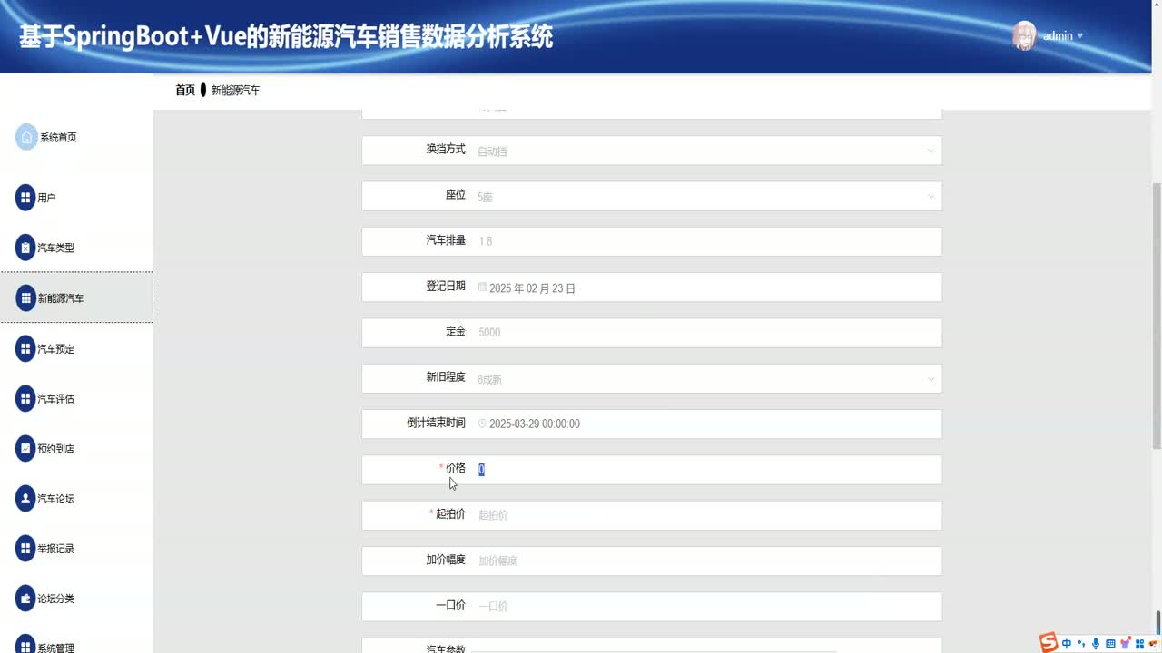Viewport: 1162px width, 653px height.
Task: Open the 座位 dropdown arrow
Action: tap(931, 197)
